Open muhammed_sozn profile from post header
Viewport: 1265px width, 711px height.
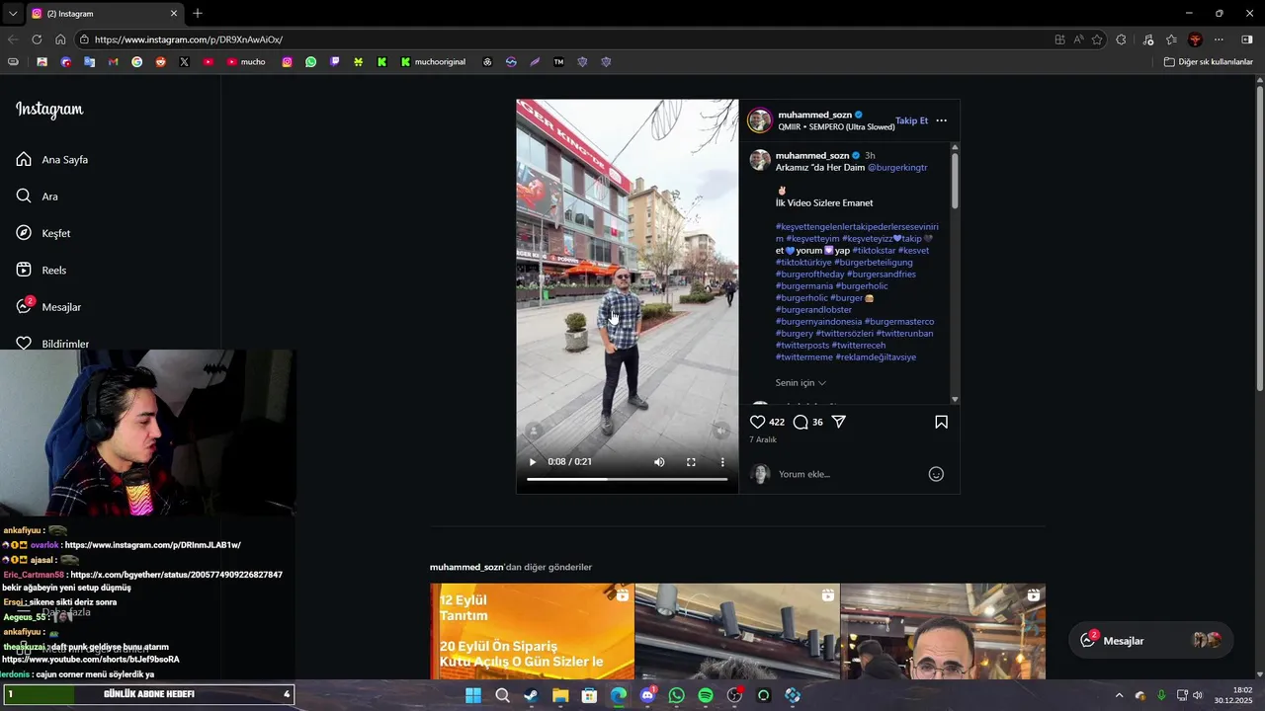click(814, 115)
